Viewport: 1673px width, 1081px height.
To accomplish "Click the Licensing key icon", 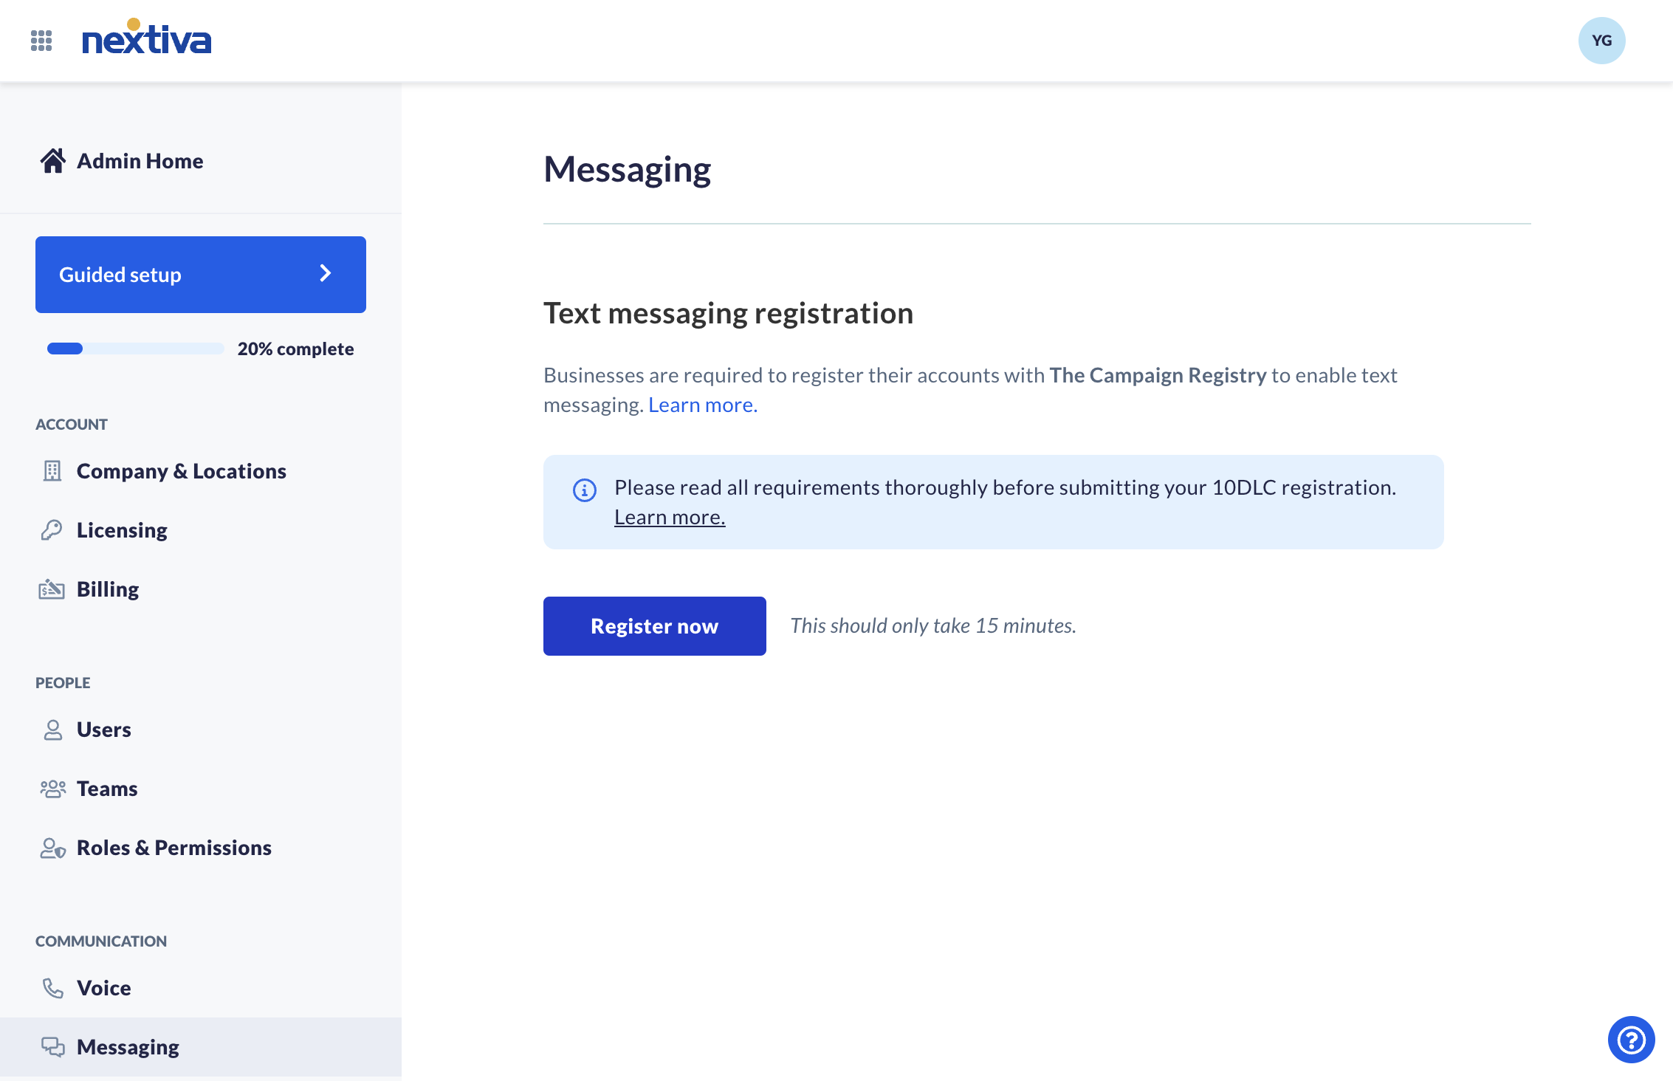I will 52,529.
